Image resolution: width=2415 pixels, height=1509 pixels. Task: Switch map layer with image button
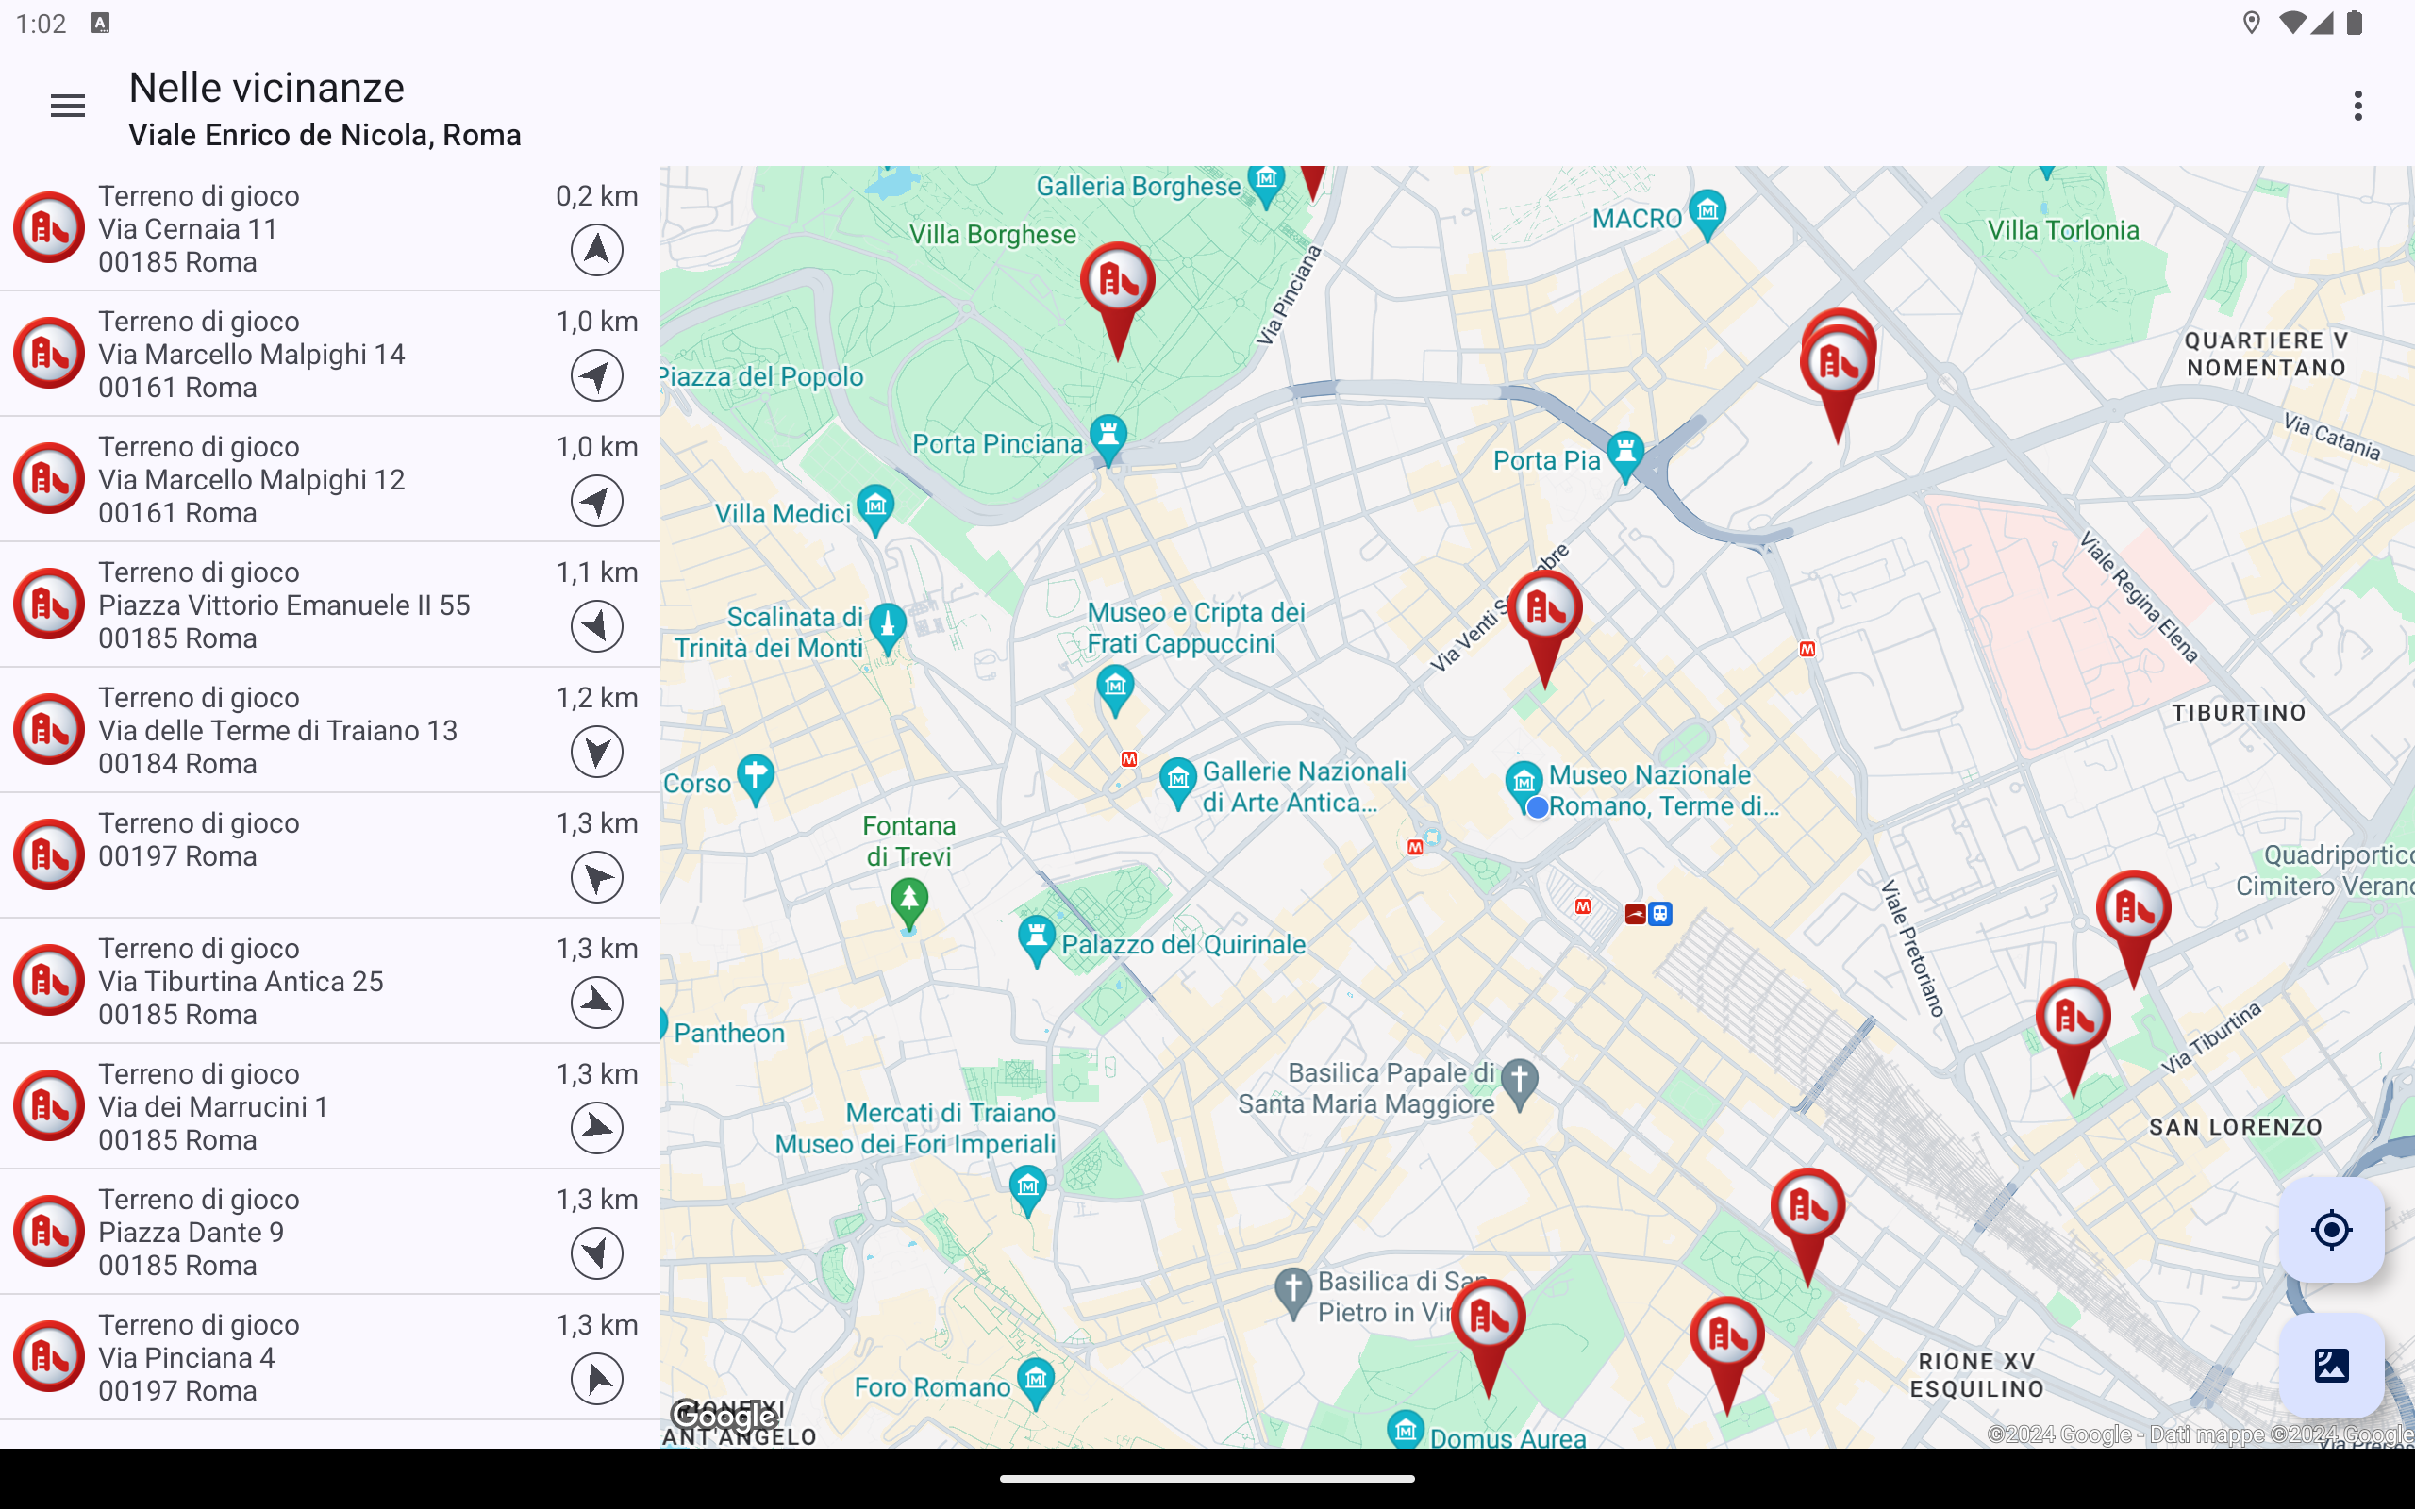(2330, 1365)
